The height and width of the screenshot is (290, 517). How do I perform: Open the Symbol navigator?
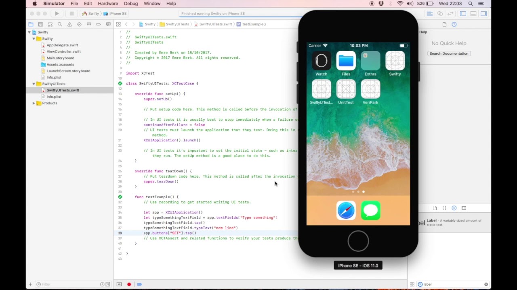pos(50,24)
